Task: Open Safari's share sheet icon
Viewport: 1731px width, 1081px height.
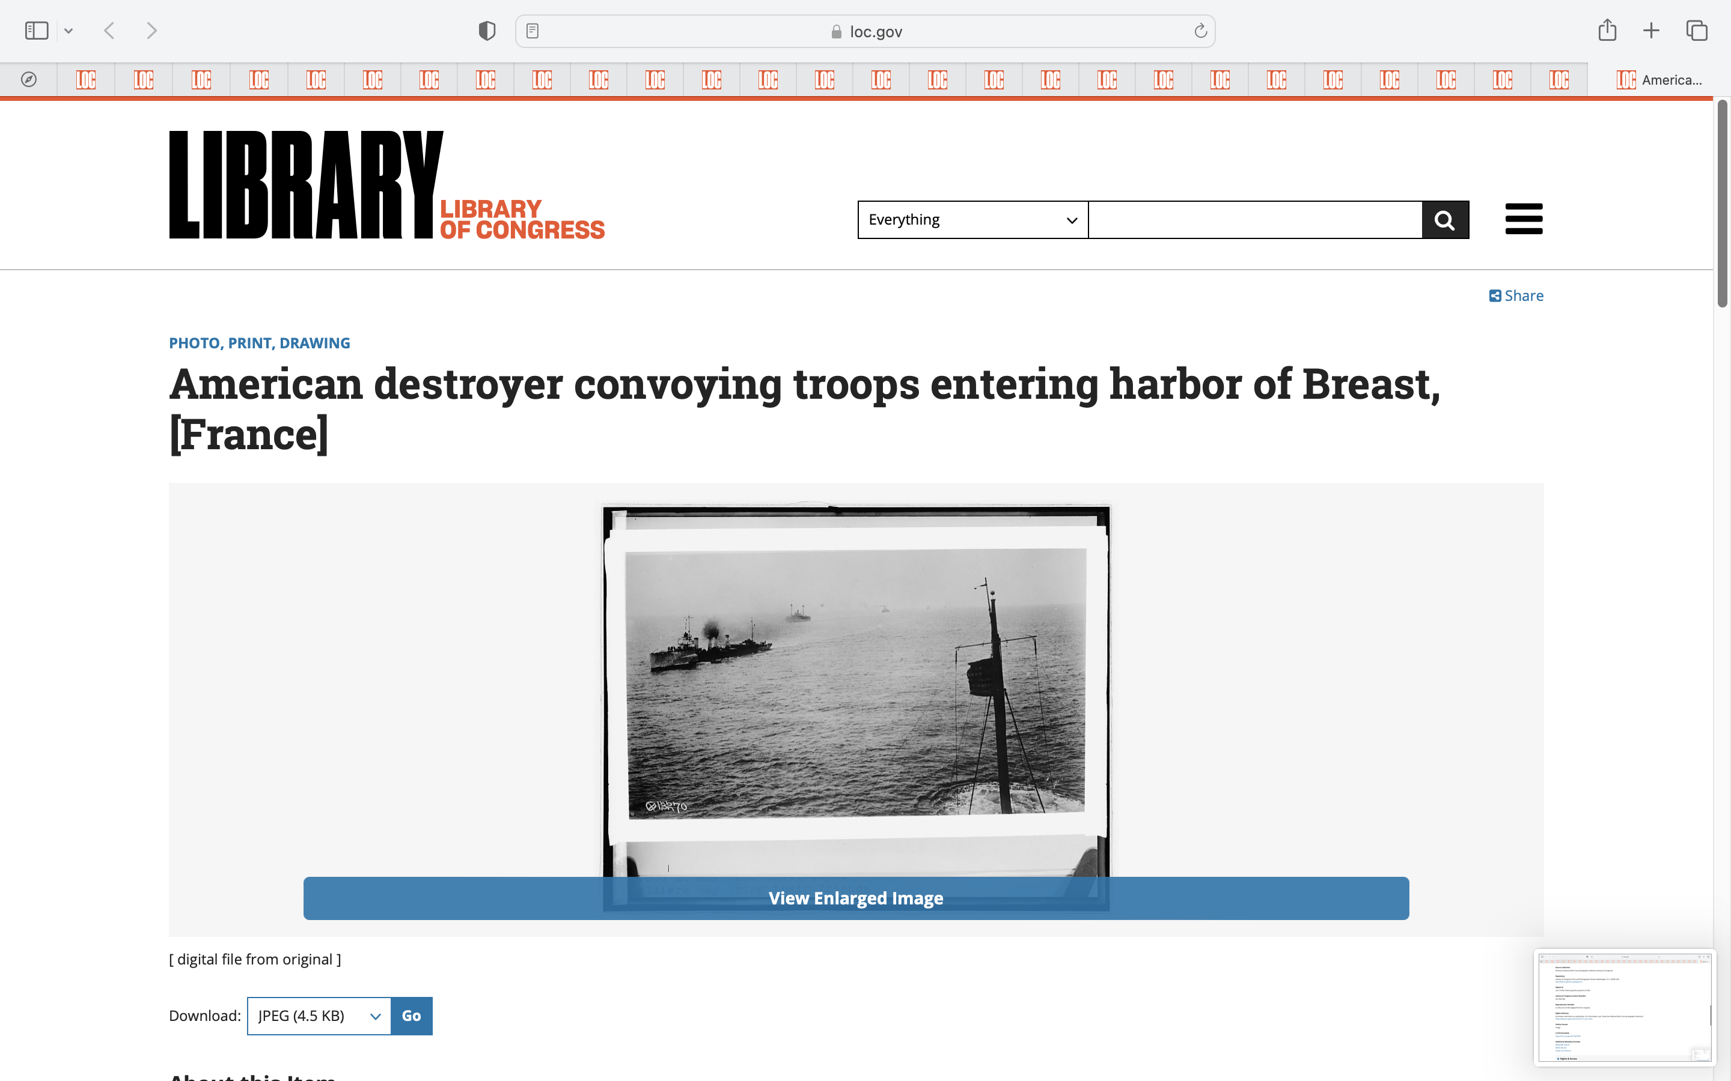Action: coord(1607,30)
